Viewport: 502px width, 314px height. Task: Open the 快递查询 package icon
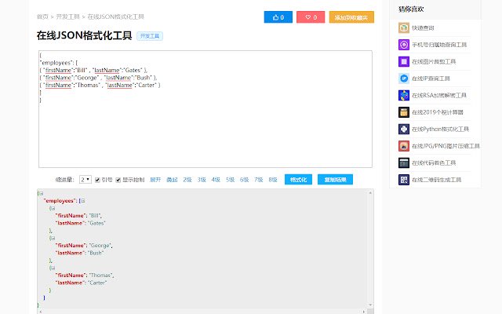404,28
